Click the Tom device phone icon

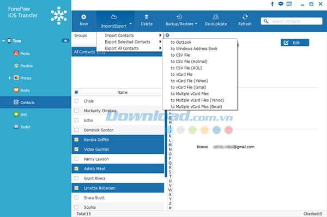point(9,41)
